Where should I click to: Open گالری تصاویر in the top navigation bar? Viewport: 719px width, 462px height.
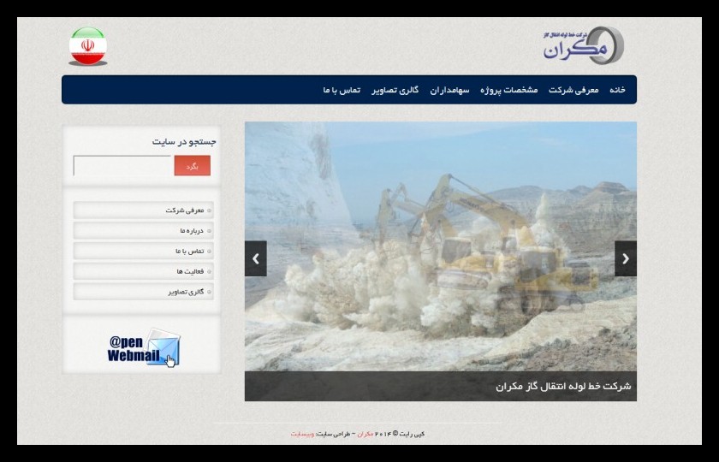(x=395, y=90)
